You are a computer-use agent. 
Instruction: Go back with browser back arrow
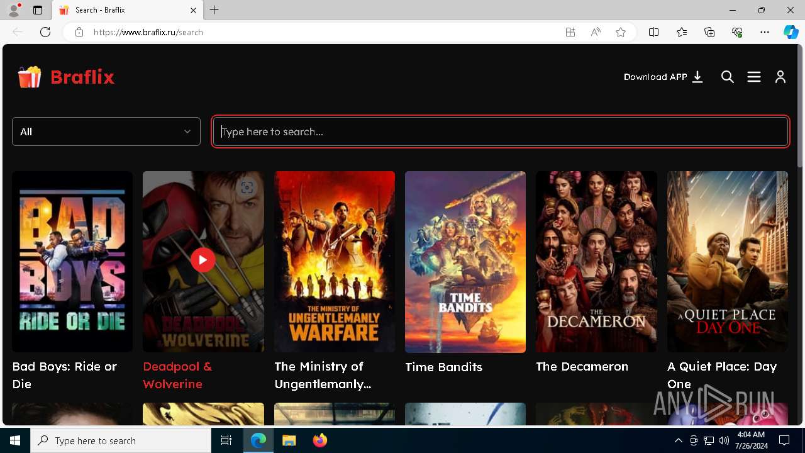point(18,32)
